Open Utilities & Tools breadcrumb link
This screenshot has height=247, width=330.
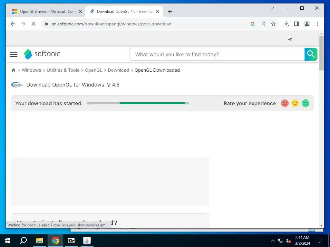tap(63, 70)
